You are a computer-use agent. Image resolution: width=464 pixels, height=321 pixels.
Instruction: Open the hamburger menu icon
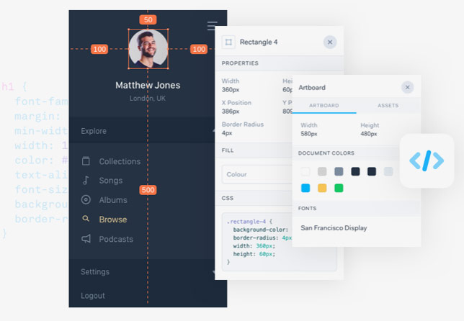(x=212, y=26)
